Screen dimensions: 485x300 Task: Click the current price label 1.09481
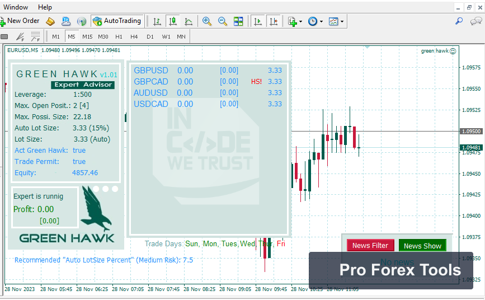[471, 147]
